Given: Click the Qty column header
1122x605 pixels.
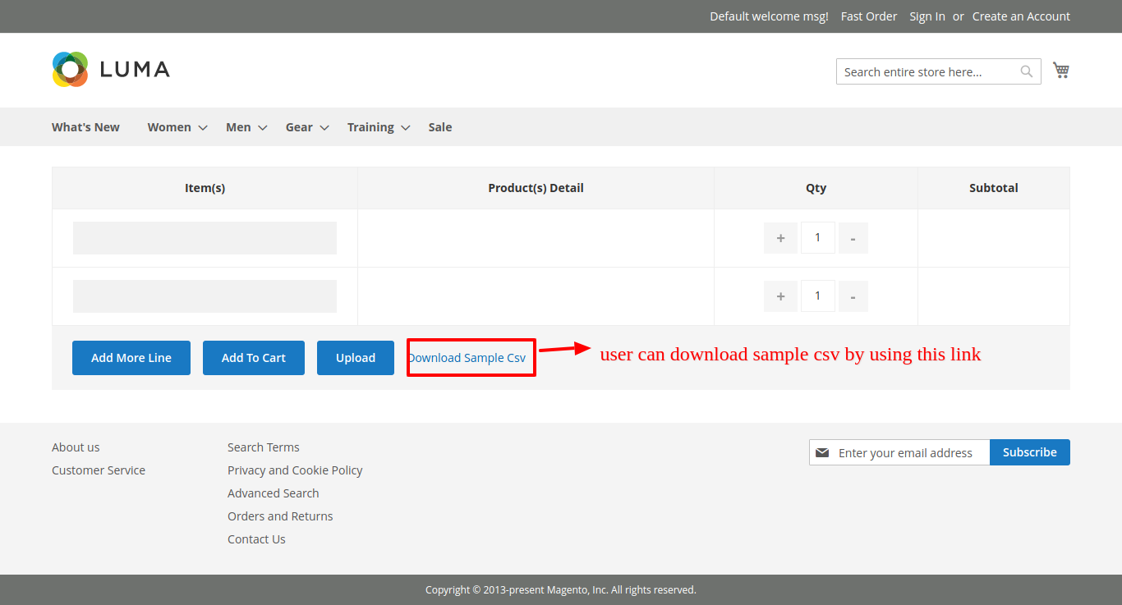Looking at the screenshot, I should 816,188.
